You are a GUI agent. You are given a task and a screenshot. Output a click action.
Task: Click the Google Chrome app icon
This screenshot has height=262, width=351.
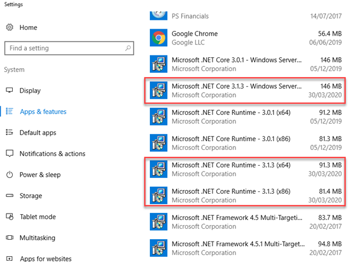tap(157, 38)
